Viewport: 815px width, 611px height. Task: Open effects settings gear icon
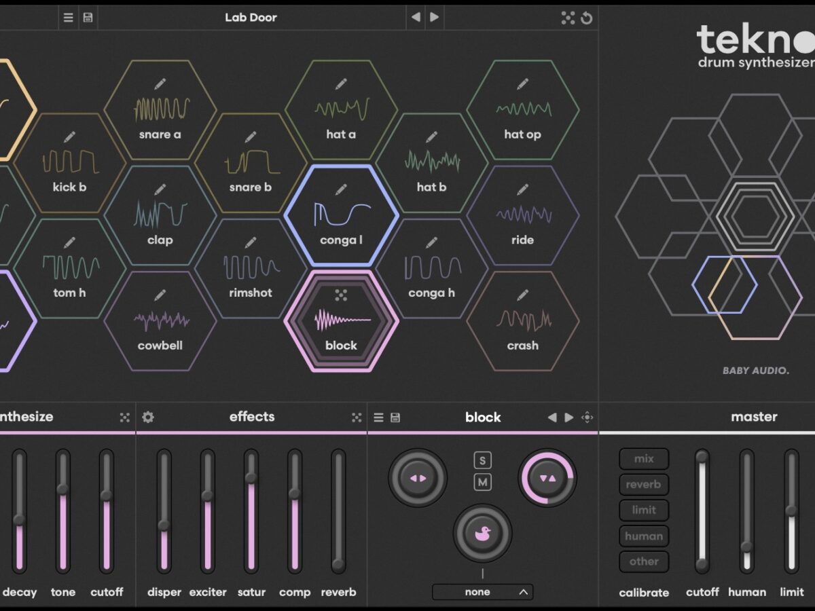pyautogui.click(x=148, y=417)
